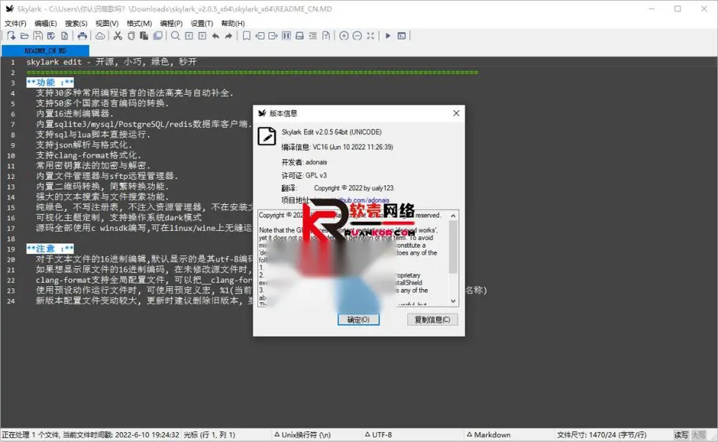The height and width of the screenshot is (442, 718).
Task: Open the 文件(F) menu
Action: coord(16,24)
